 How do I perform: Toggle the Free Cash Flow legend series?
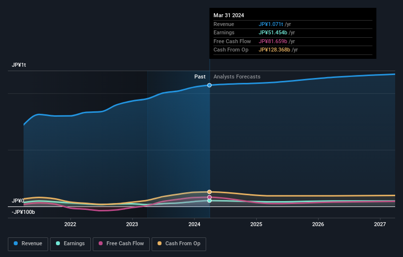[x=121, y=244]
